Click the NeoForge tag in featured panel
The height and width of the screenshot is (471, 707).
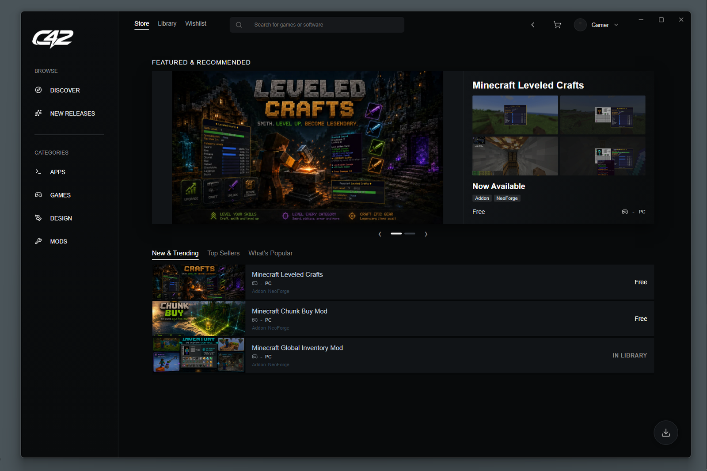click(x=507, y=198)
